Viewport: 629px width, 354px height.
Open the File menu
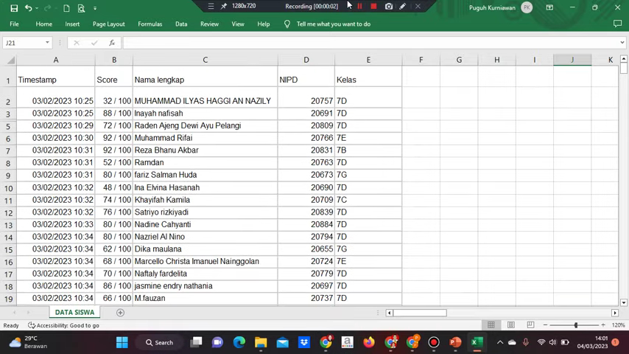click(14, 24)
